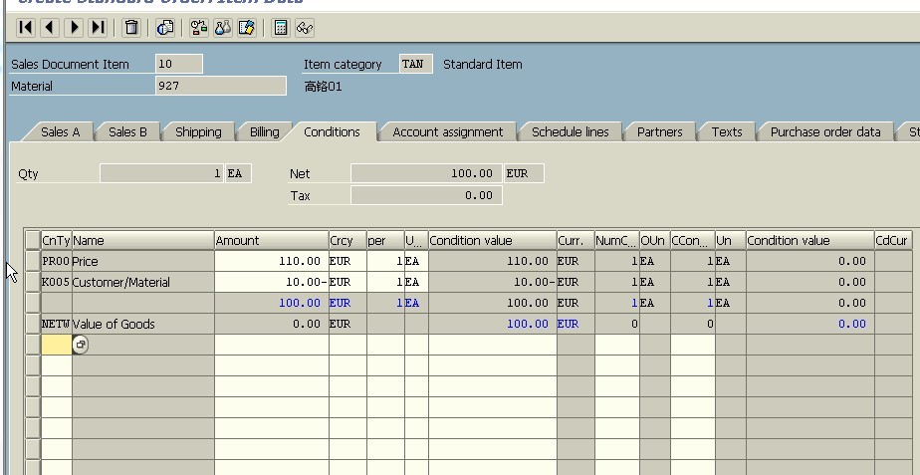
Task: Click the Customer/Material name cell
Action: (142, 283)
